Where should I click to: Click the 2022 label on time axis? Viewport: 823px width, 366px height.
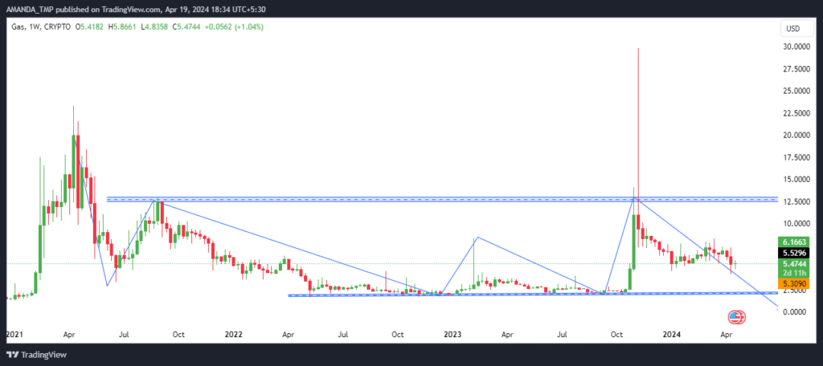232,334
